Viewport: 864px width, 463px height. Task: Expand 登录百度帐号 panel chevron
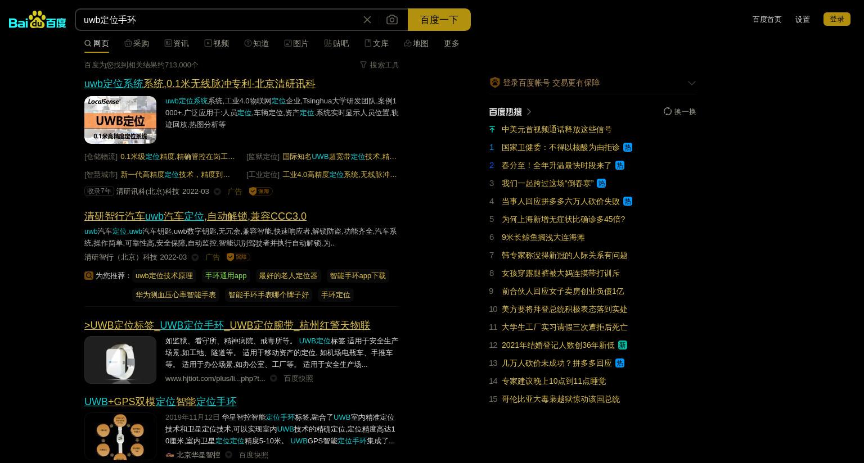coord(692,83)
